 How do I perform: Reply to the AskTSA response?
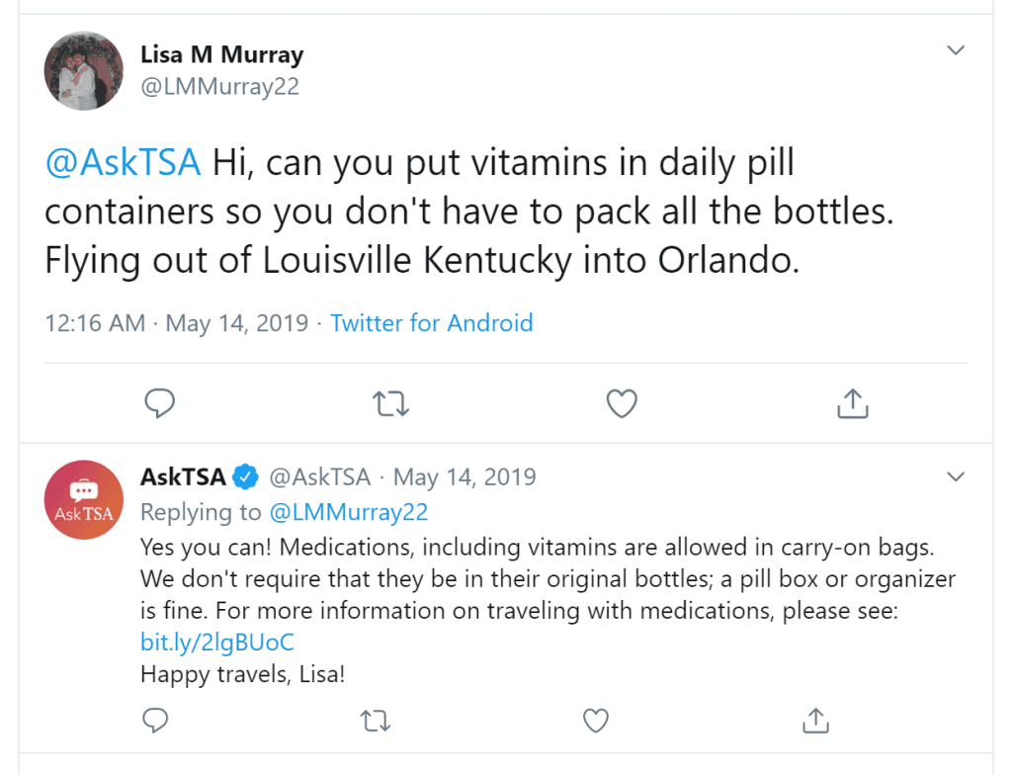pyautogui.click(x=155, y=720)
